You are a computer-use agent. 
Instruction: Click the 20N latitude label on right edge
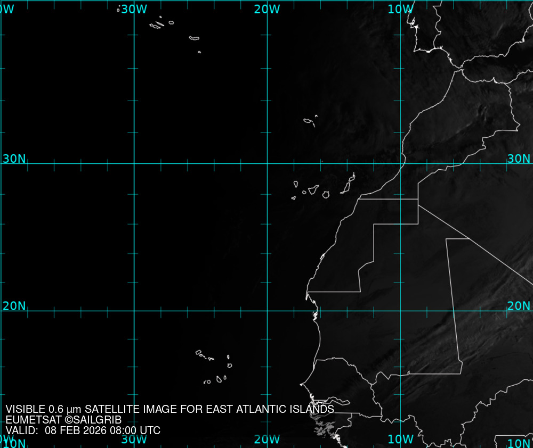point(519,306)
